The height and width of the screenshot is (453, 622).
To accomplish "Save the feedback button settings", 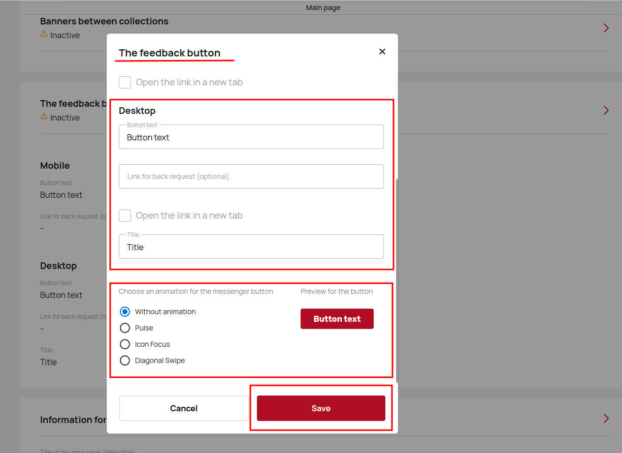I will click(321, 408).
